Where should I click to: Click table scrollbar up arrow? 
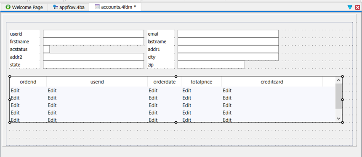point(339,80)
